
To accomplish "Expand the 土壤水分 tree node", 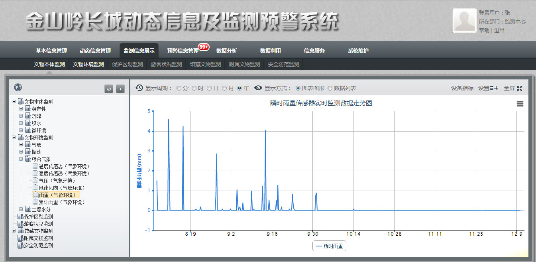I will (x=21, y=209).
